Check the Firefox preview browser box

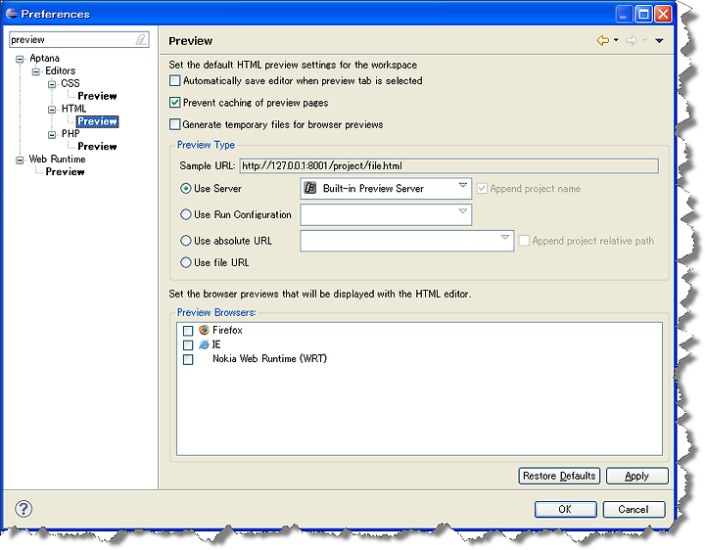pos(188,331)
